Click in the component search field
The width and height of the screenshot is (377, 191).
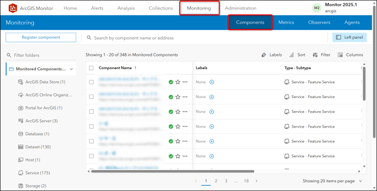[x=207, y=38]
